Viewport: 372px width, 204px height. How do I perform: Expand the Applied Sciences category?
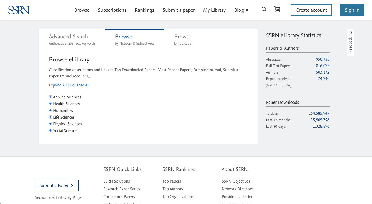click(50, 97)
